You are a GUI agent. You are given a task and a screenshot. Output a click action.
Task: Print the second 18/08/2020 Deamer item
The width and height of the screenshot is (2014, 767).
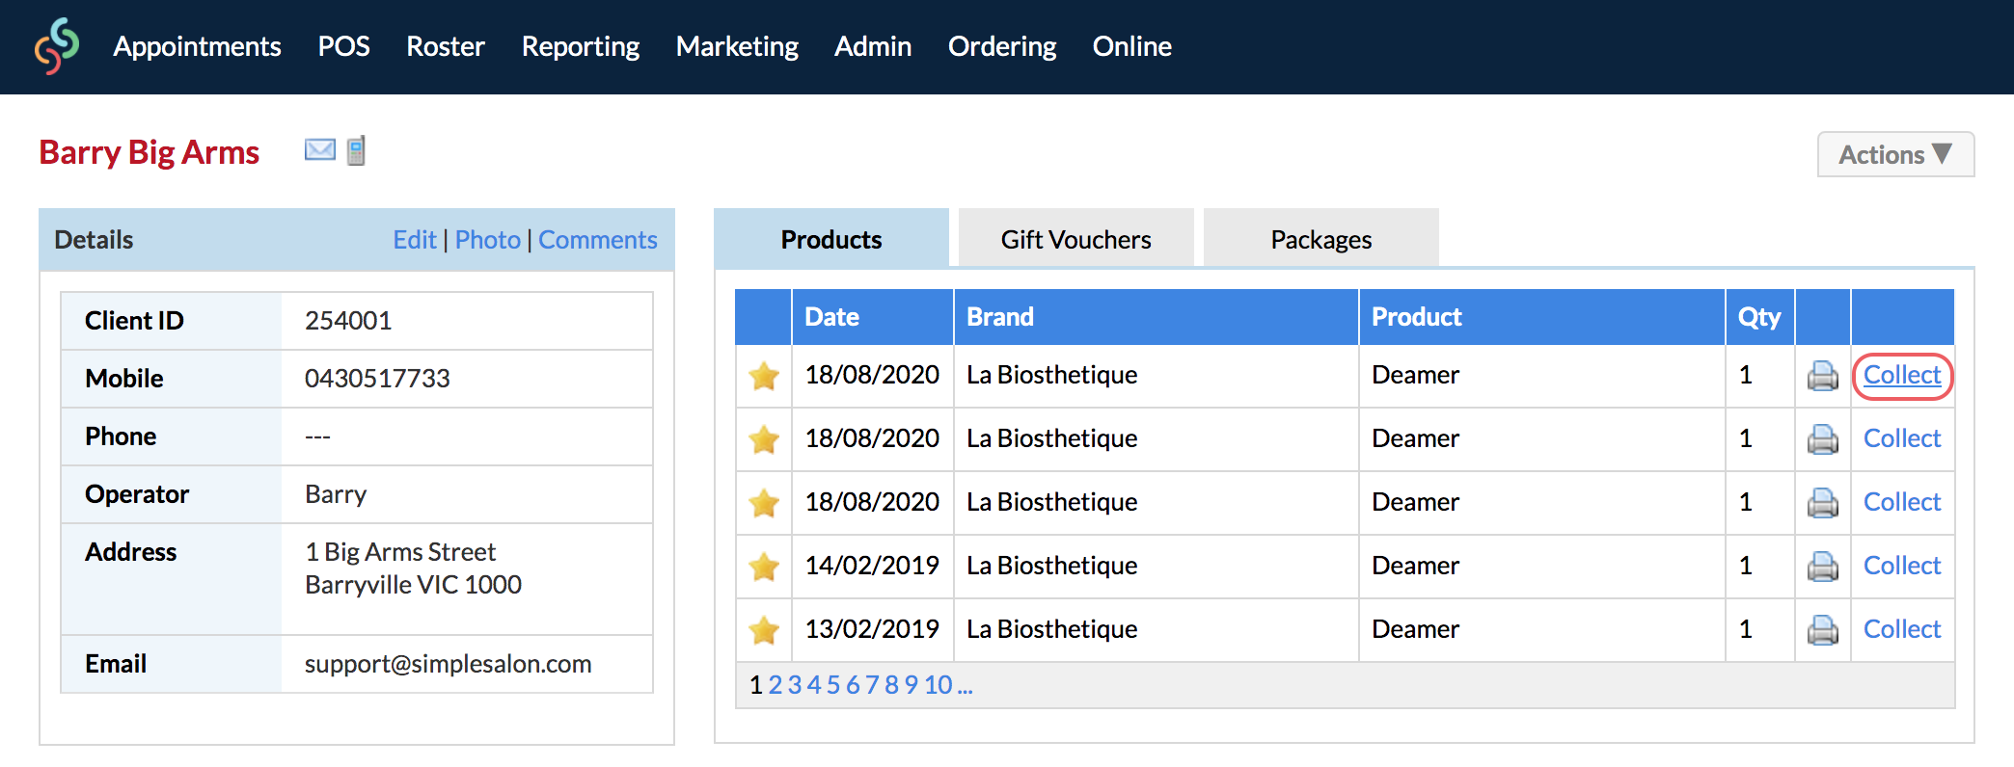[1822, 439]
